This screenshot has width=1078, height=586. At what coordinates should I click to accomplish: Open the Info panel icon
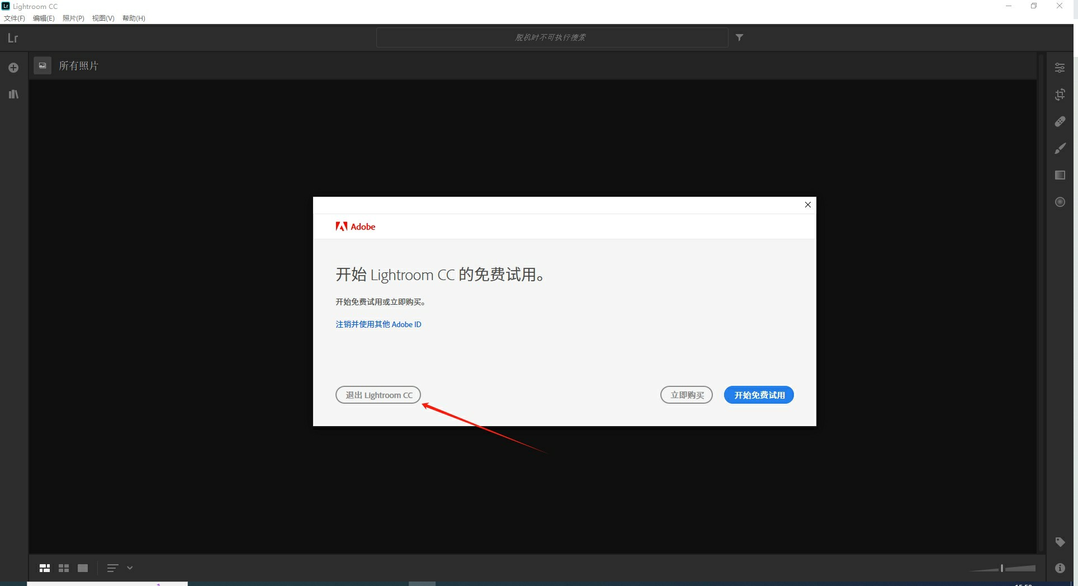(x=1060, y=568)
